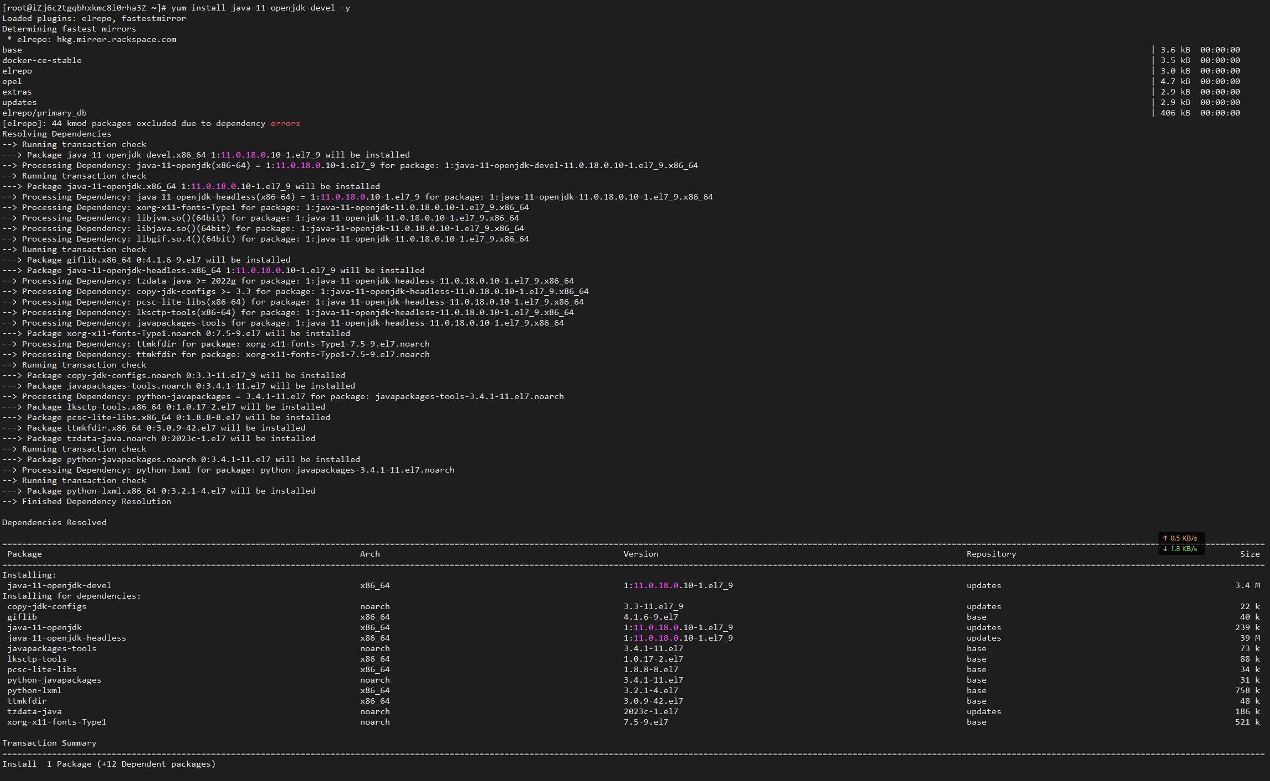Click the download speed arrow indicator
Screen dimensions: 1270x781
click(x=1165, y=549)
